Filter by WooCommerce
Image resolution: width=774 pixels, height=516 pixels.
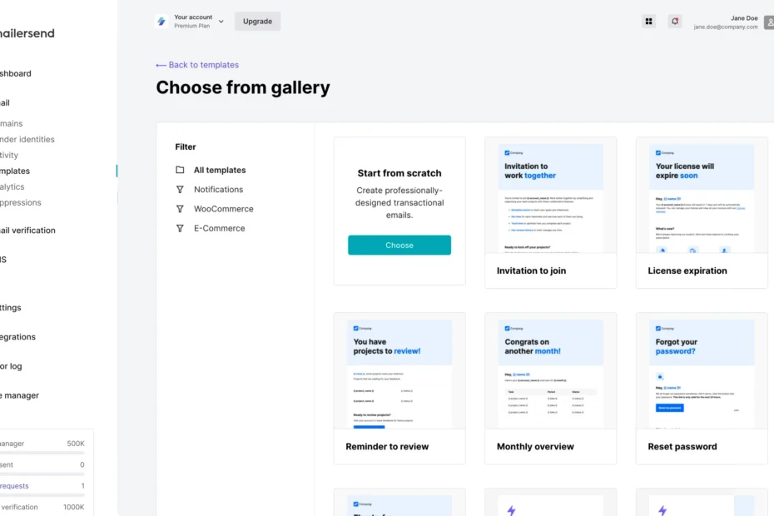(224, 209)
